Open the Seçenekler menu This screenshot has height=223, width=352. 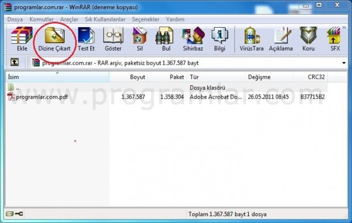click(x=145, y=19)
